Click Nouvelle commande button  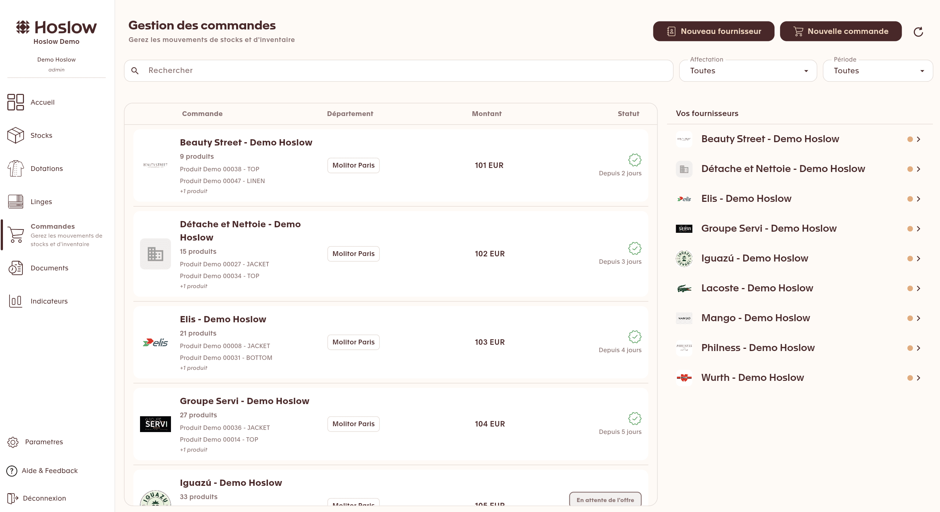[x=841, y=31]
